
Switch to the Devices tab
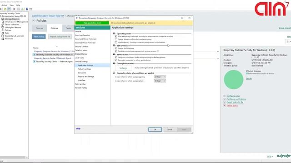[x=40, y=28]
